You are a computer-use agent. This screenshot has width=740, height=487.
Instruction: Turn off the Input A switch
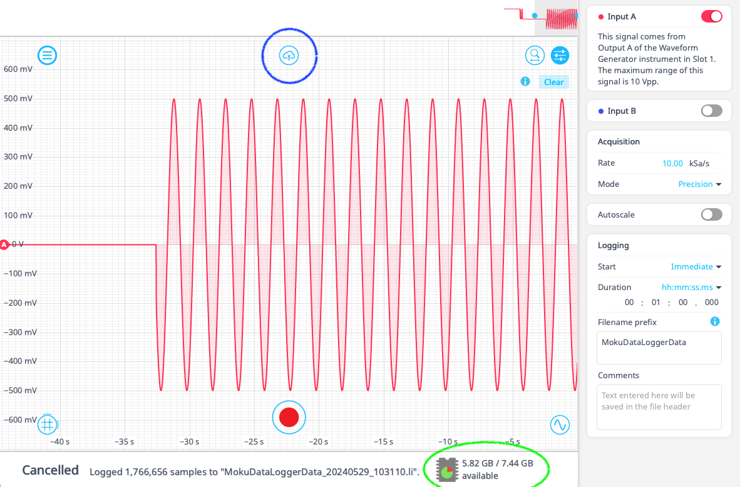(x=712, y=16)
